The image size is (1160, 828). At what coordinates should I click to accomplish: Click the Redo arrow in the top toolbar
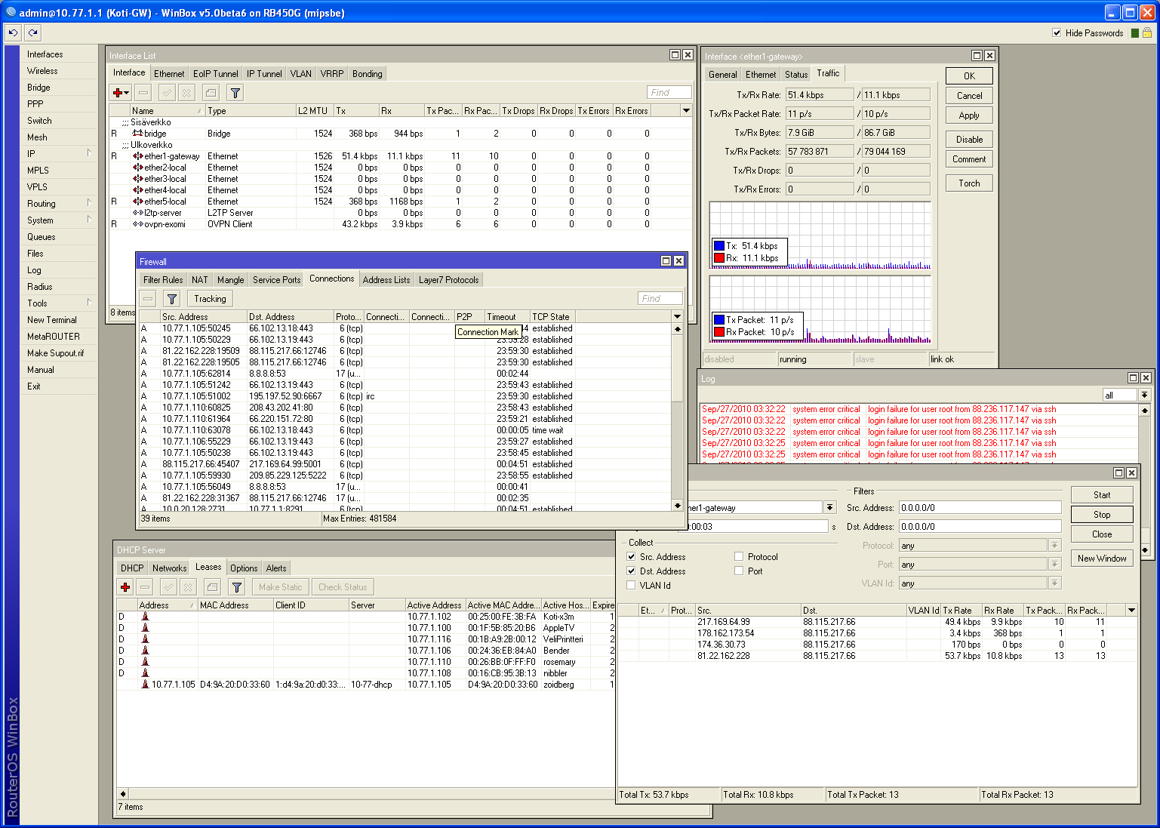(x=32, y=32)
